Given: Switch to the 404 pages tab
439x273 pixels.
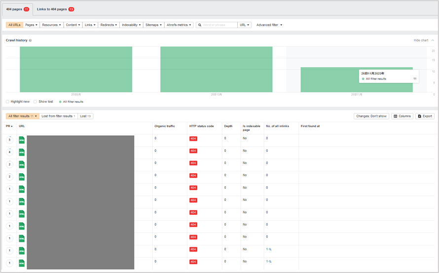Looking at the screenshot, I should click(x=17, y=9).
